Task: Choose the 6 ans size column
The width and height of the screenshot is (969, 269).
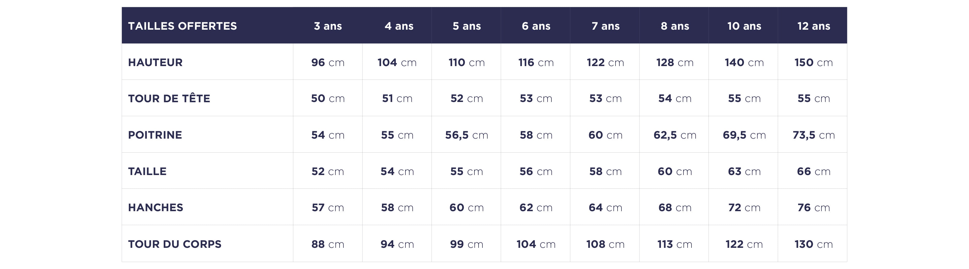Action: pyautogui.click(x=536, y=26)
